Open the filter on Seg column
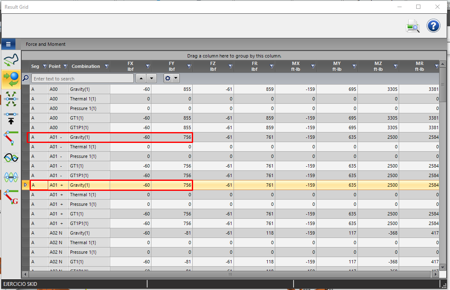Viewport: 450px width, 290px height. pos(45,66)
